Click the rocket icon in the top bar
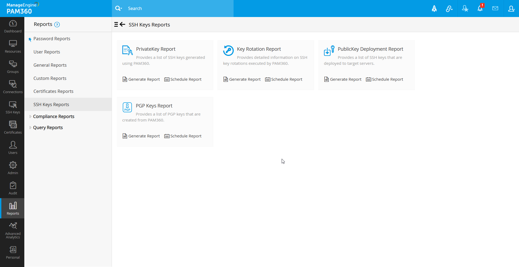The image size is (519, 267). click(x=434, y=9)
